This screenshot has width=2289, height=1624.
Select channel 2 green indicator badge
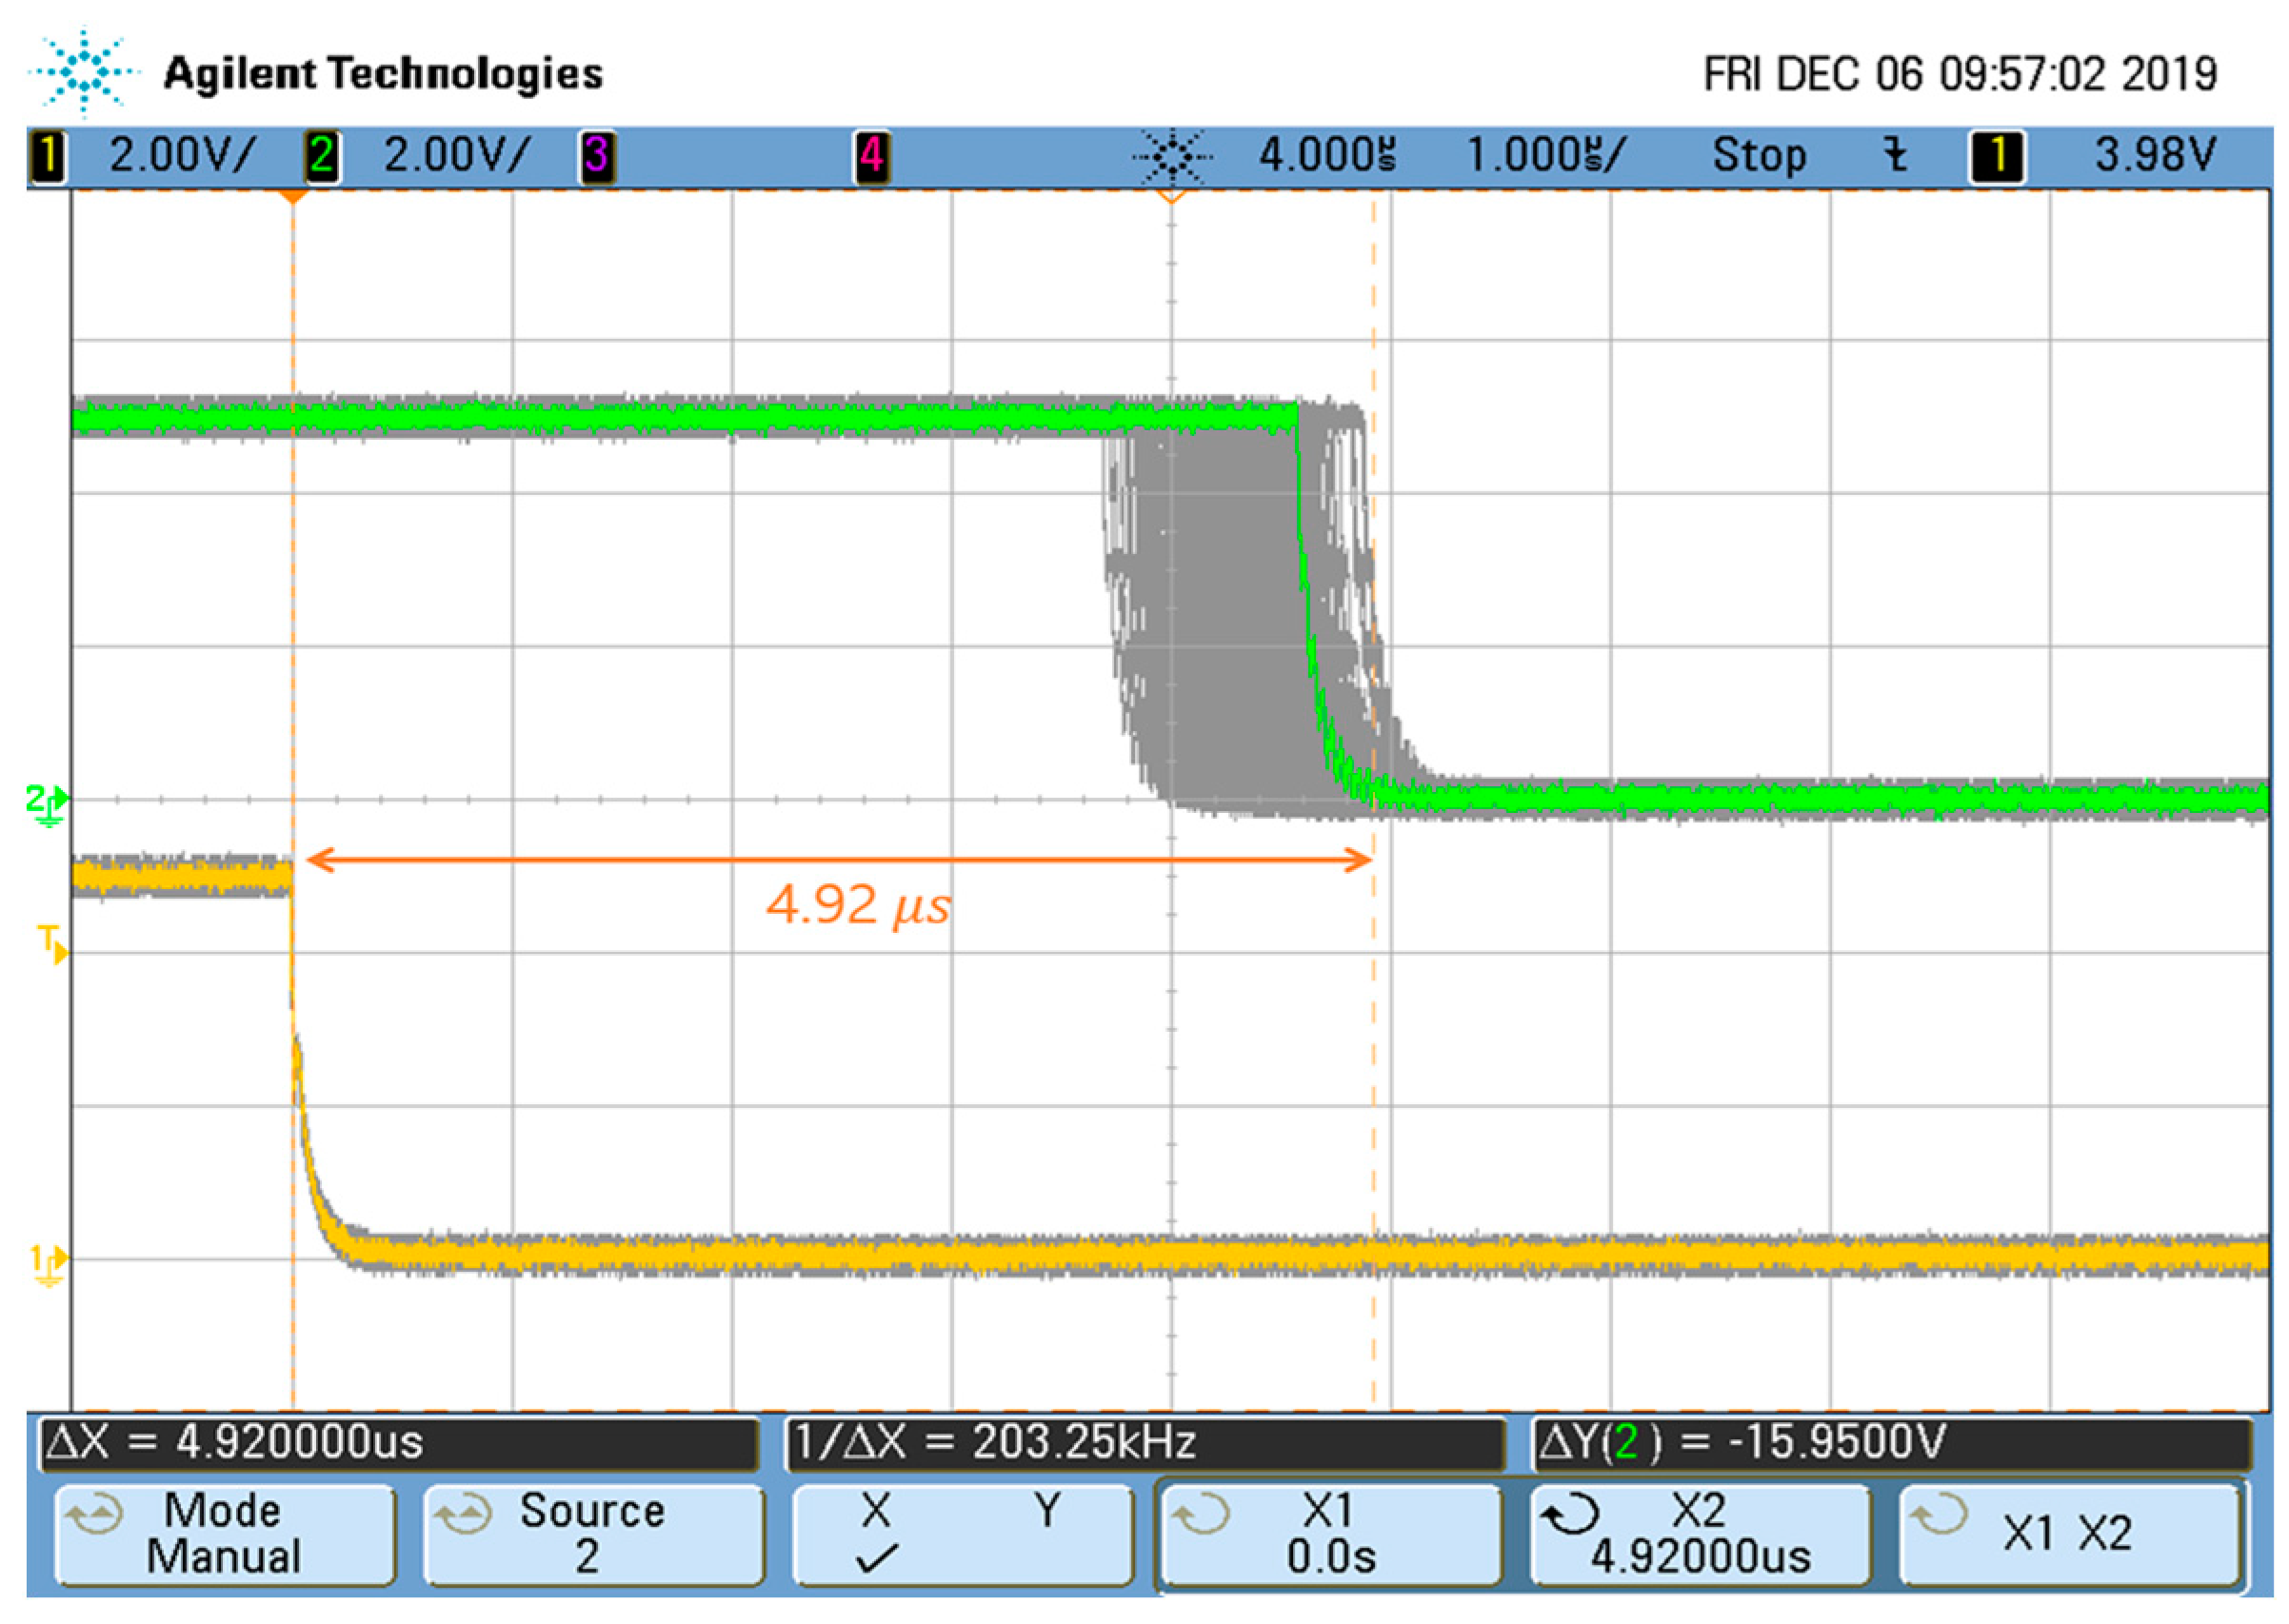(322, 157)
